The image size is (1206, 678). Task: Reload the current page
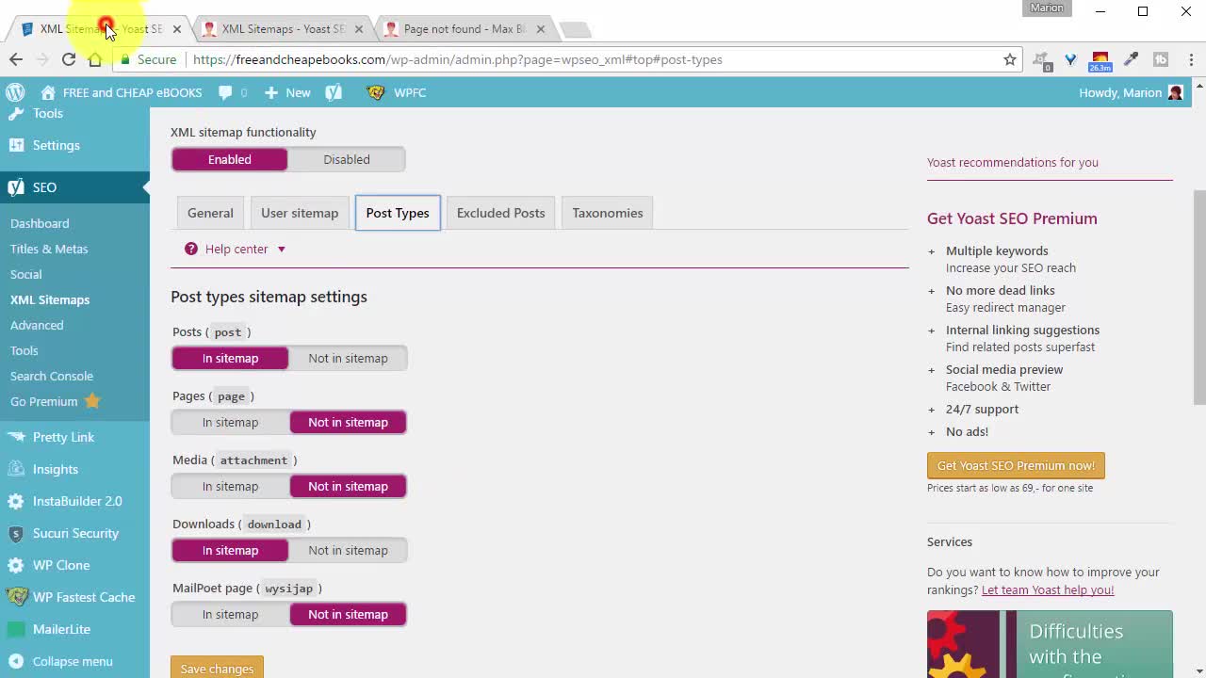click(69, 59)
